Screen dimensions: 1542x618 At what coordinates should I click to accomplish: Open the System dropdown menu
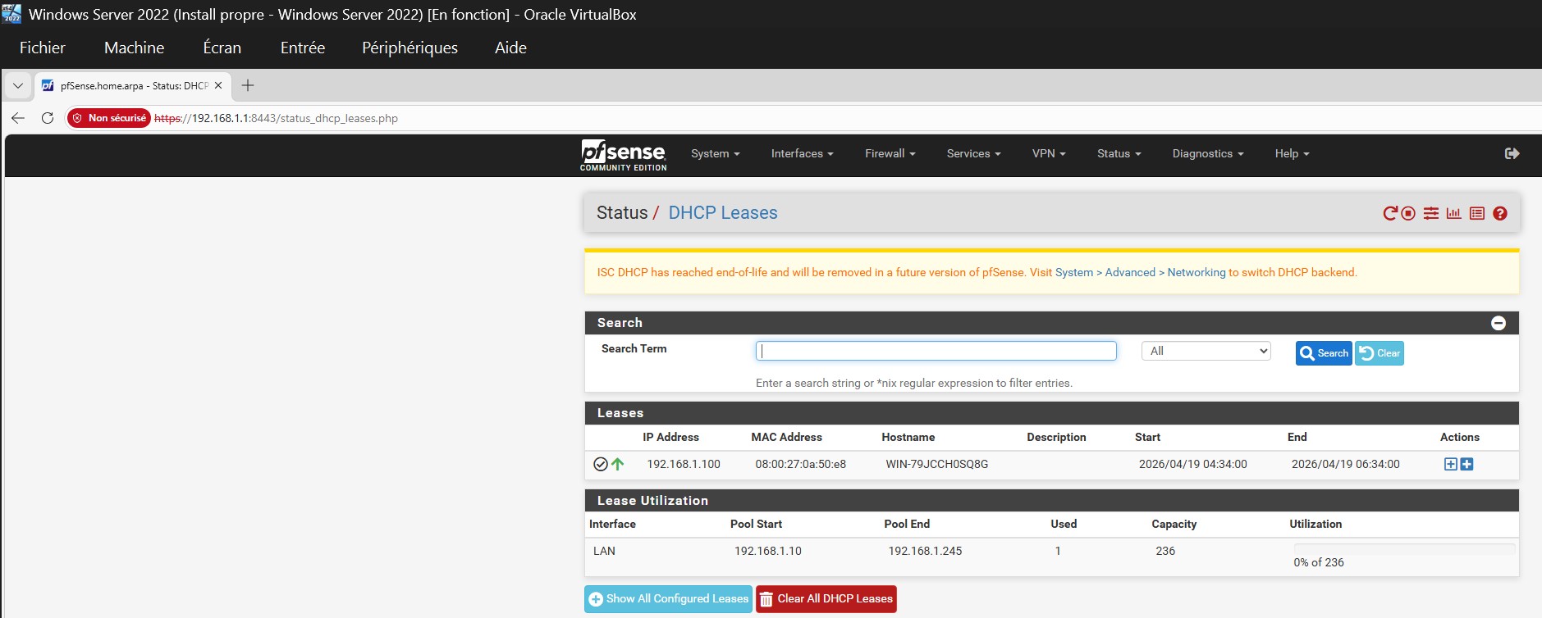pos(715,153)
